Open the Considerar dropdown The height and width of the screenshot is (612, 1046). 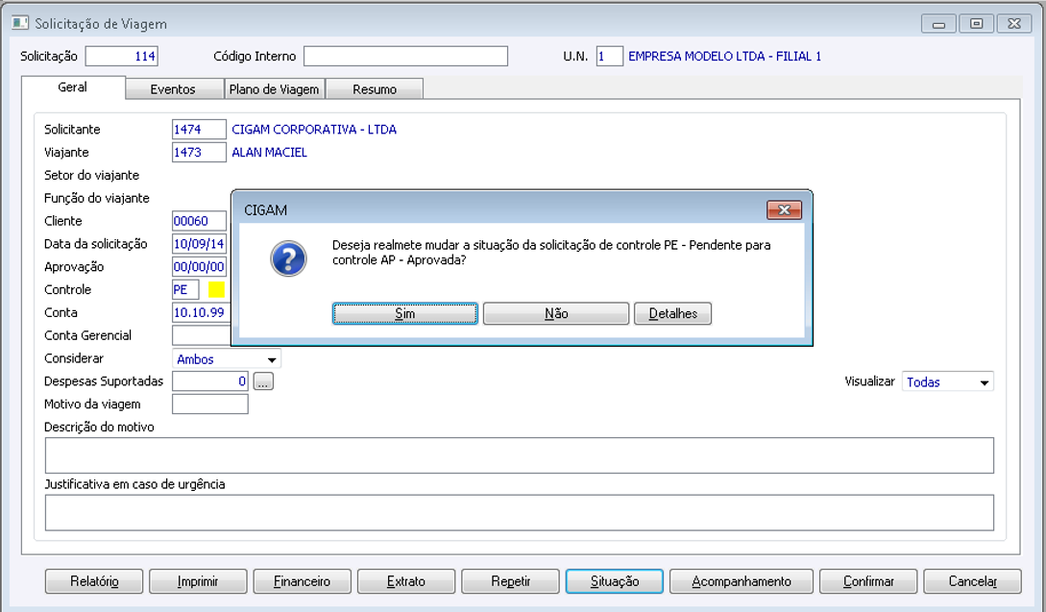(226, 359)
